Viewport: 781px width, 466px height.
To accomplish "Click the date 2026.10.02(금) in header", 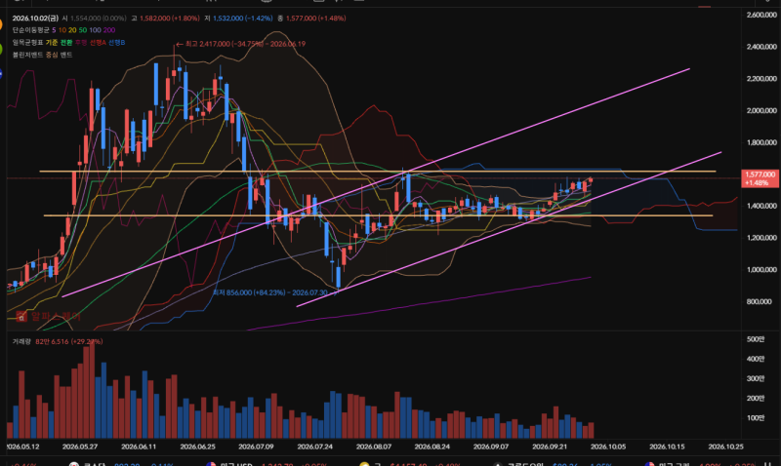I will click(x=35, y=18).
